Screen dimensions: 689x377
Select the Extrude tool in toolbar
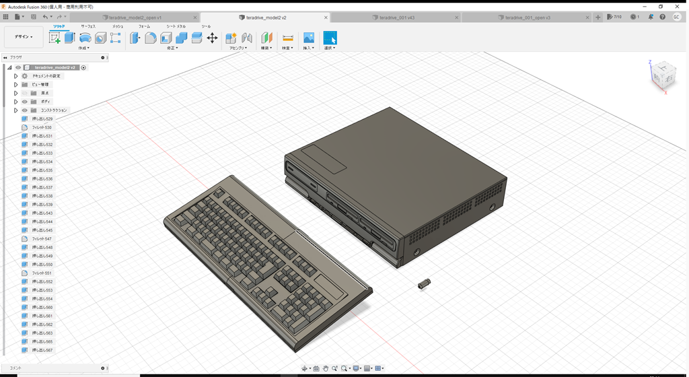point(69,38)
